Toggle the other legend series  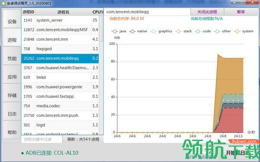coord(222,31)
